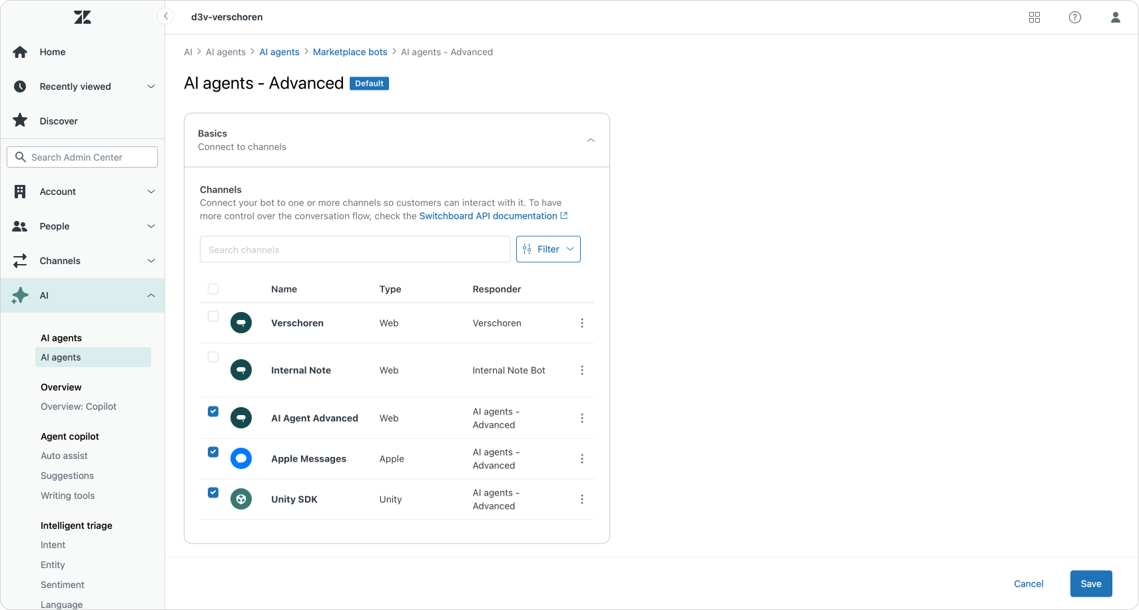Viewport: 1139px width, 610px height.
Task: Focus the Search channels field
Action: pyautogui.click(x=355, y=249)
